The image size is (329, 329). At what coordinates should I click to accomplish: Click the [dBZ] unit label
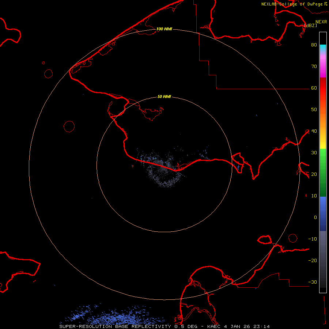(311, 26)
